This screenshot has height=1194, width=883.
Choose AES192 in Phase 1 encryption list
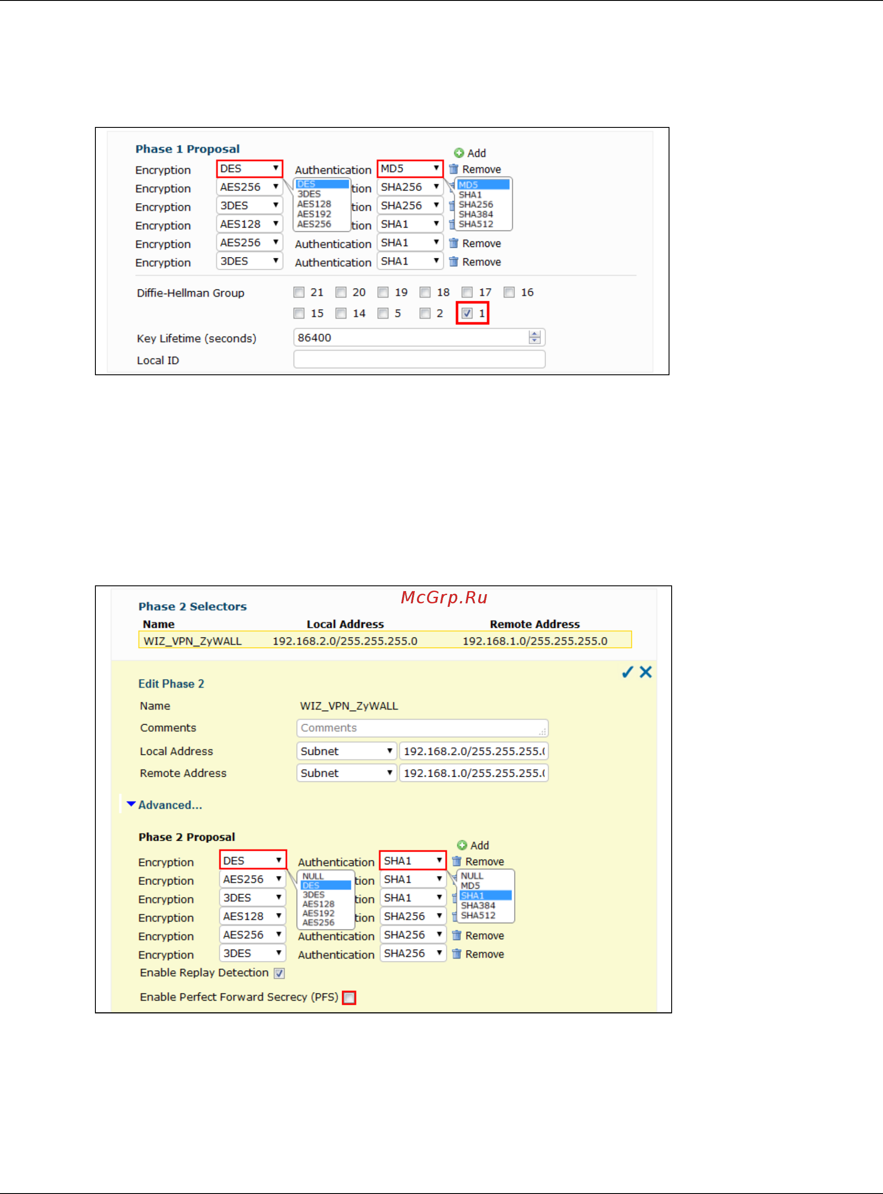(x=314, y=214)
